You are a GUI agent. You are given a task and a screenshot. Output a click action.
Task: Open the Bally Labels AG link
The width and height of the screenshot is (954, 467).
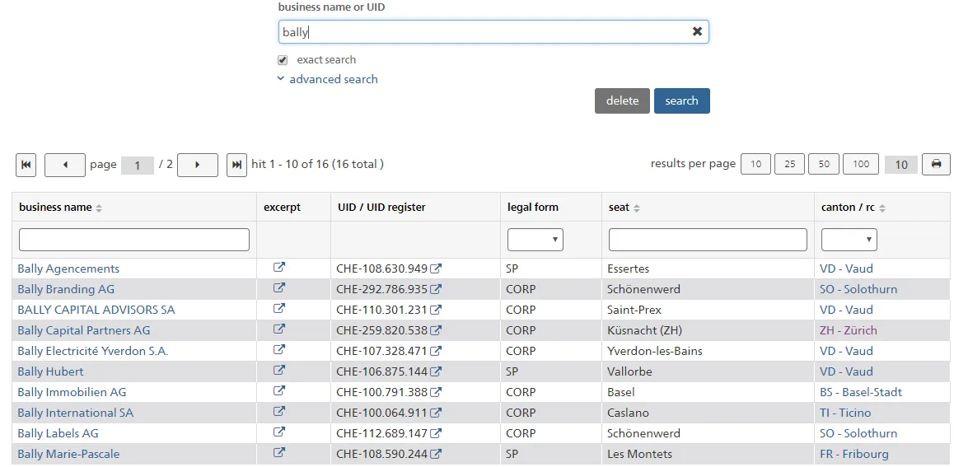coord(58,434)
